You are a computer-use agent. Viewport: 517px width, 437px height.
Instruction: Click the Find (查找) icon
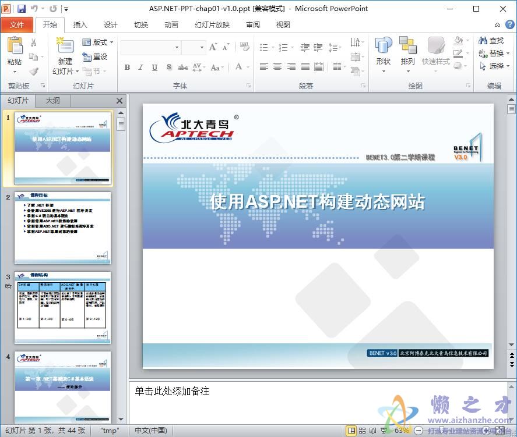click(x=490, y=40)
